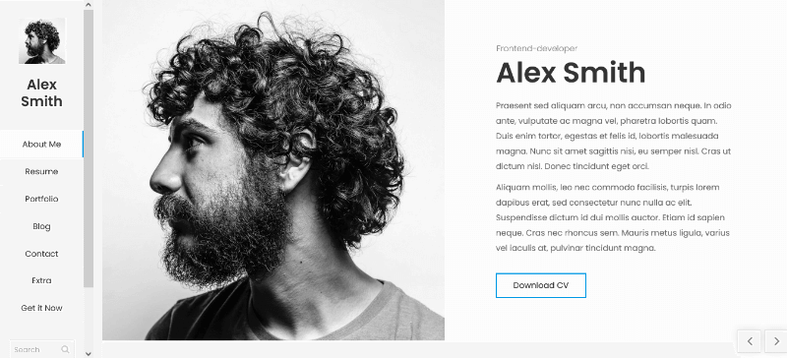The width and height of the screenshot is (787, 358).
Task: Click the search magnifier icon
Action: [65, 349]
